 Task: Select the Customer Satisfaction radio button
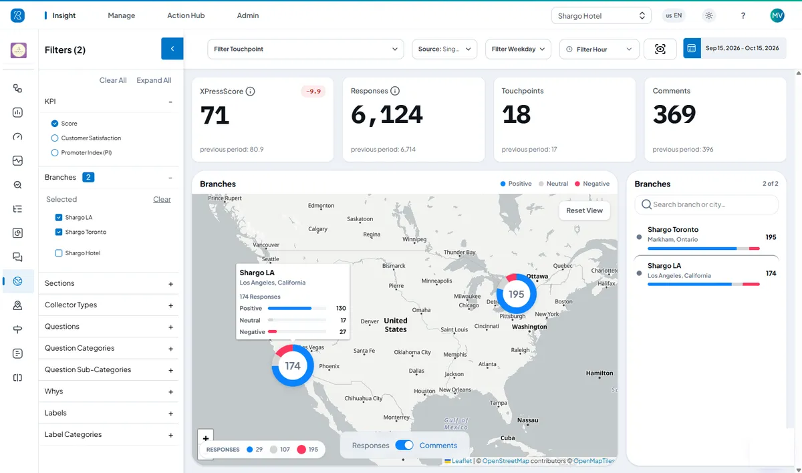55,138
